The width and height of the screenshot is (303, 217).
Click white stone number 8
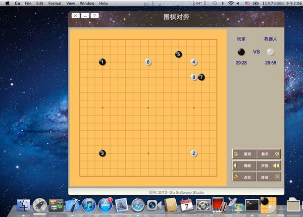pyautogui.click(x=194, y=77)
